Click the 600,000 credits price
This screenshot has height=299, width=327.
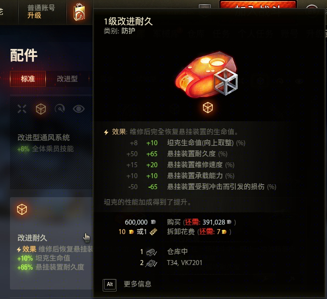136,222
